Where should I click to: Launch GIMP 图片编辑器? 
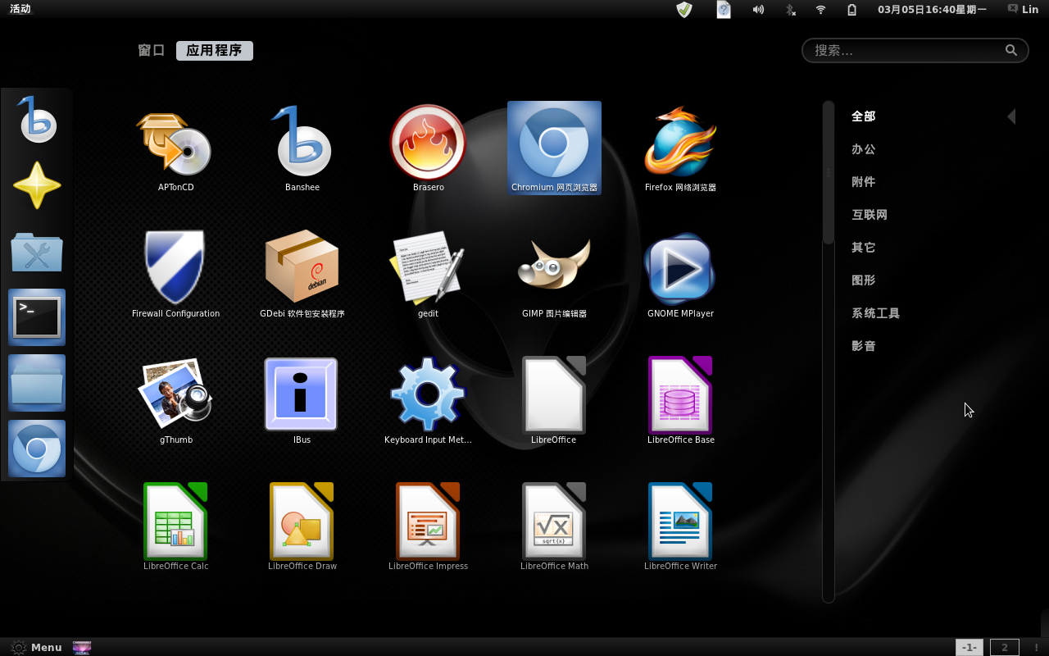pos(554,275)
